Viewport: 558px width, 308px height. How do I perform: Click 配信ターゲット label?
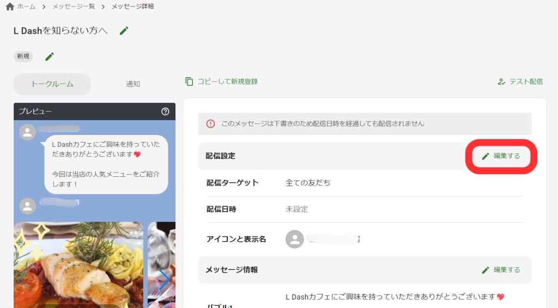point(232,183)
